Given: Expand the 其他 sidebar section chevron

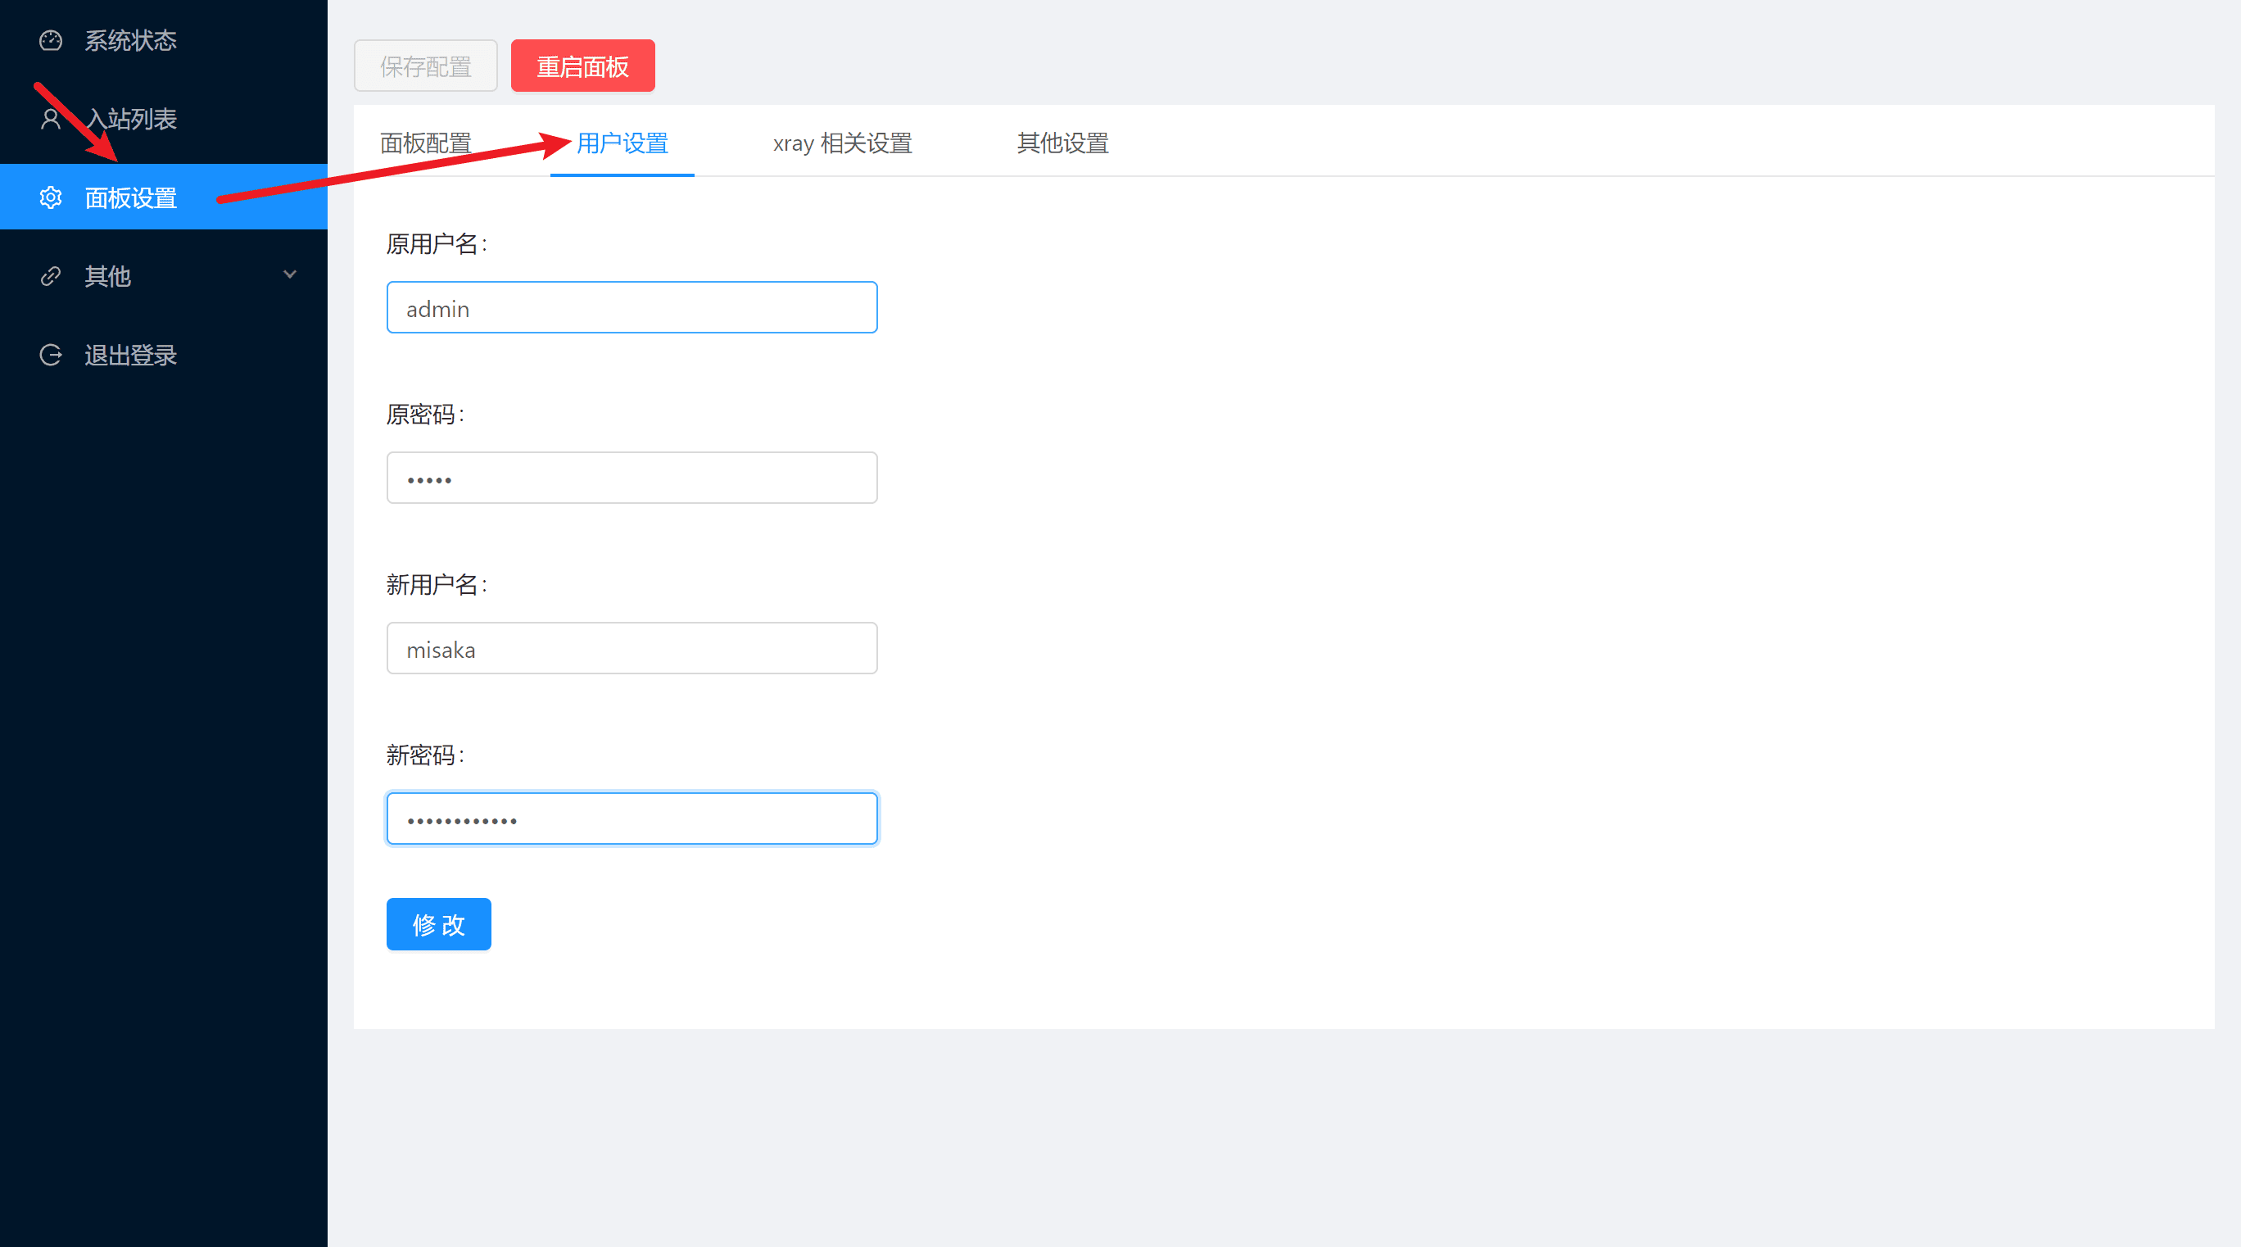Looking at the screenshot, I should click(291, 274).
